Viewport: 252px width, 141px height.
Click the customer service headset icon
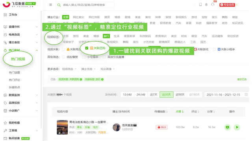click(x=213, y=4)
